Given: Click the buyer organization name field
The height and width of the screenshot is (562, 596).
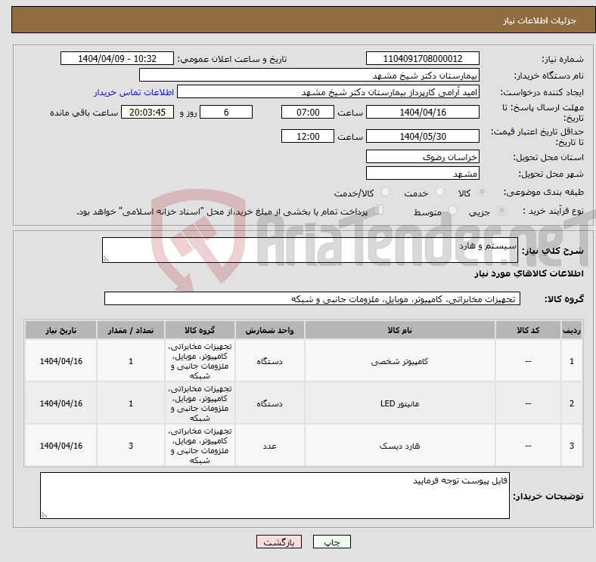Looking at the screenshot, I should (x=309, y=76).
